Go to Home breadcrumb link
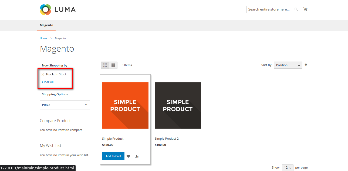The width and height of the screenshot is (348, 171). pyautogui.click(x=43, y=38)
